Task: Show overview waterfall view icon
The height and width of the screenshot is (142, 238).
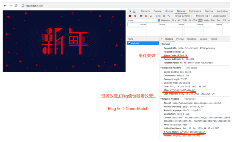Action: tap(169, 16)
